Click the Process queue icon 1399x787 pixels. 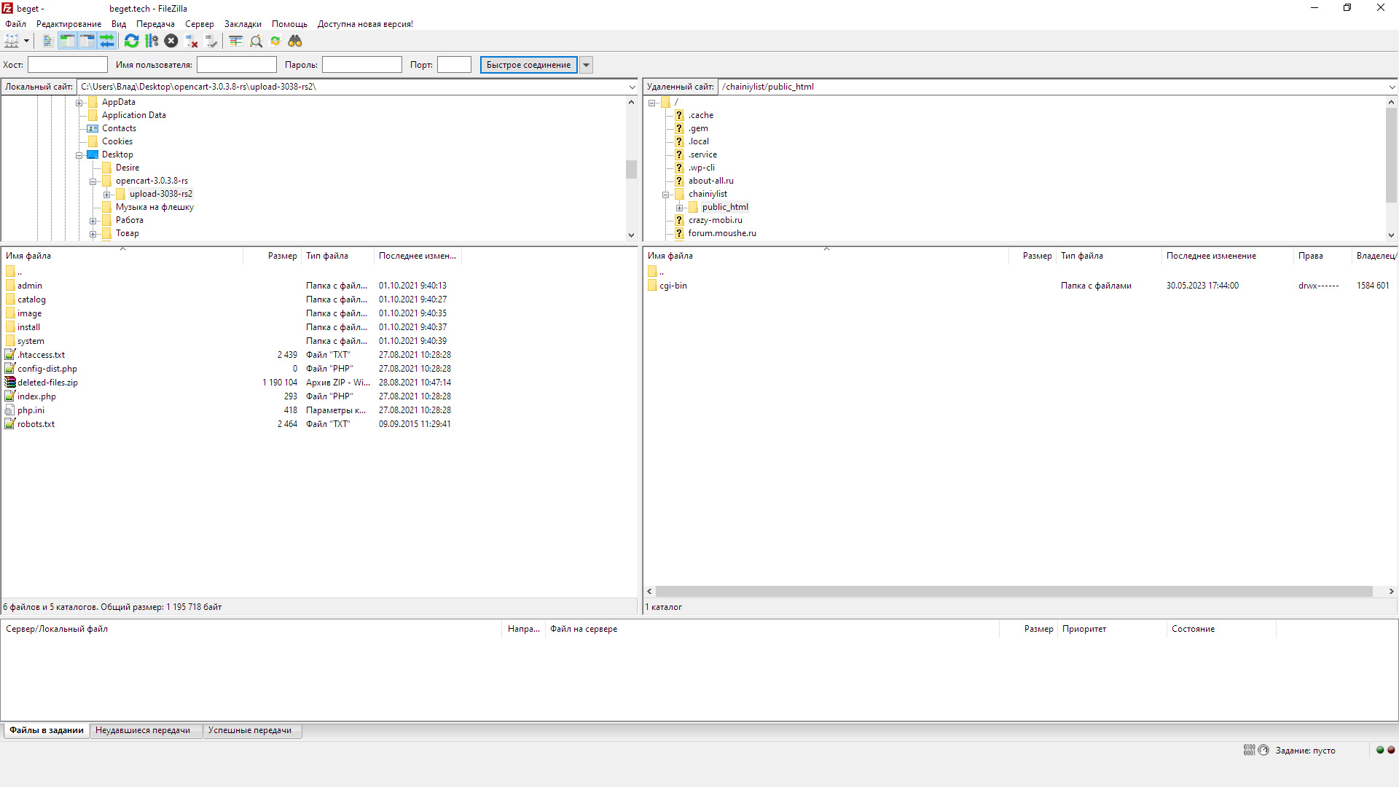point(152,42)
